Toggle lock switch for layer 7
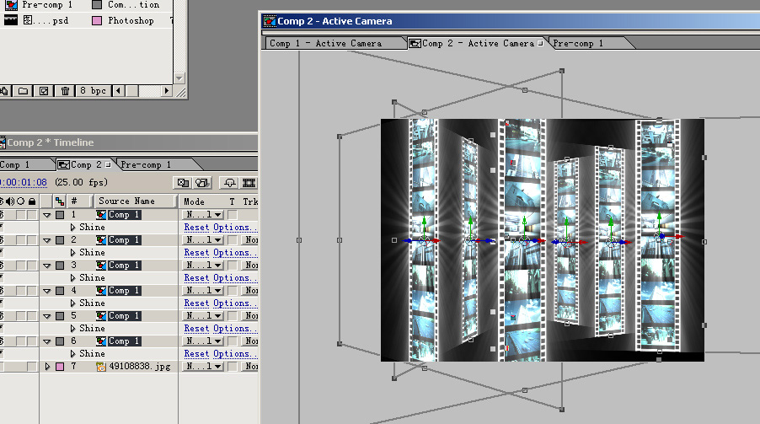The image size is (760, 424). click(31, 367)
